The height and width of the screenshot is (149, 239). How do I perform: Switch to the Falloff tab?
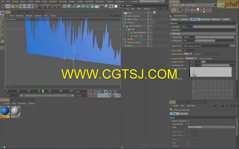tap(226, 19)
